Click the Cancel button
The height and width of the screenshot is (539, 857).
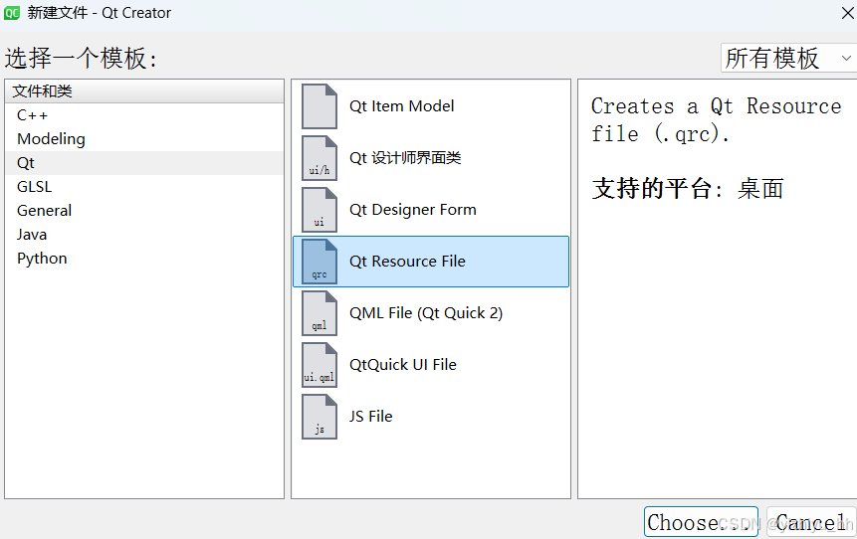[811, 522]
